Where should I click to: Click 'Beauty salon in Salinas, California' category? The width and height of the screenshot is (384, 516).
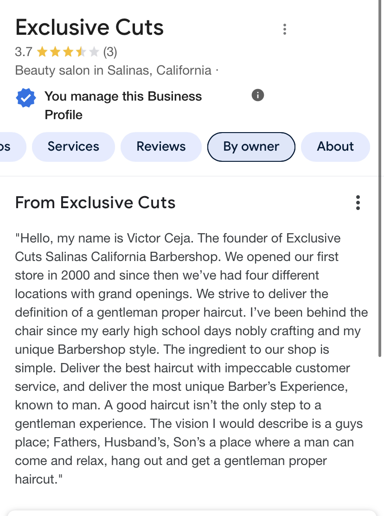click(x=113, y=70)
